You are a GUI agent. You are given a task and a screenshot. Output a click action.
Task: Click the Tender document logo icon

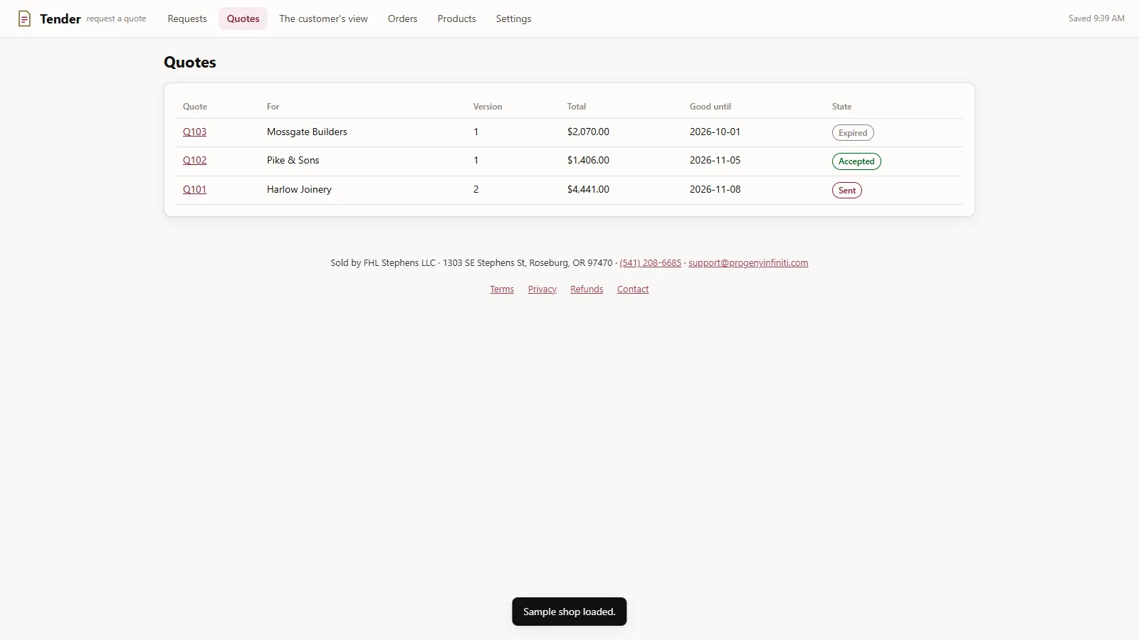tap(24, 18)
